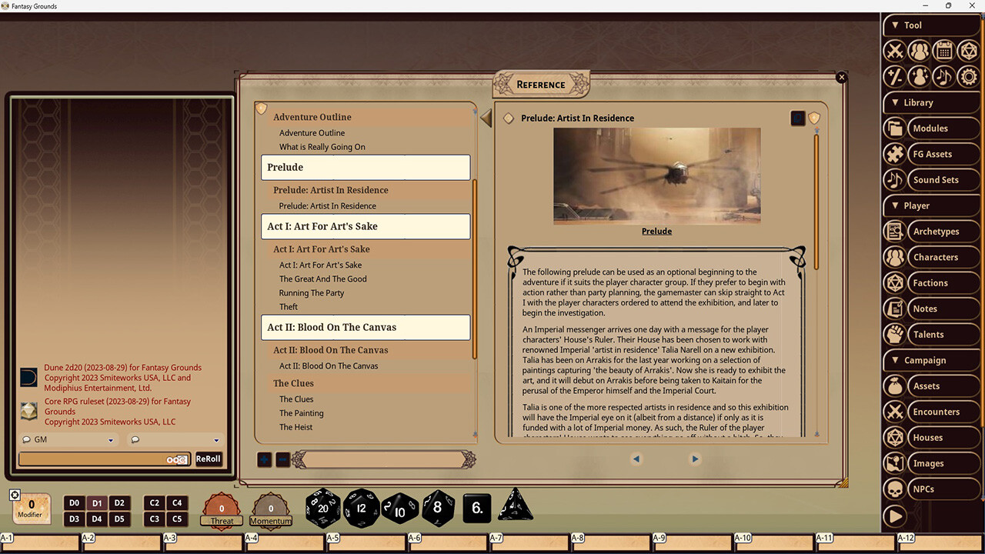Switch to hotkey tab A-5
The image size is (985, 554).
click(x=332, y=539)
